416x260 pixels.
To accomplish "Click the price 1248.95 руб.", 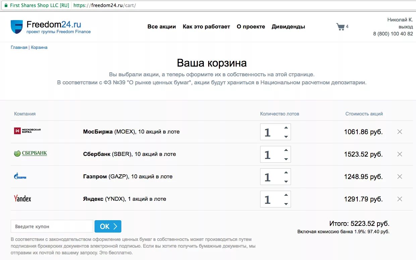I will [363, 177].
